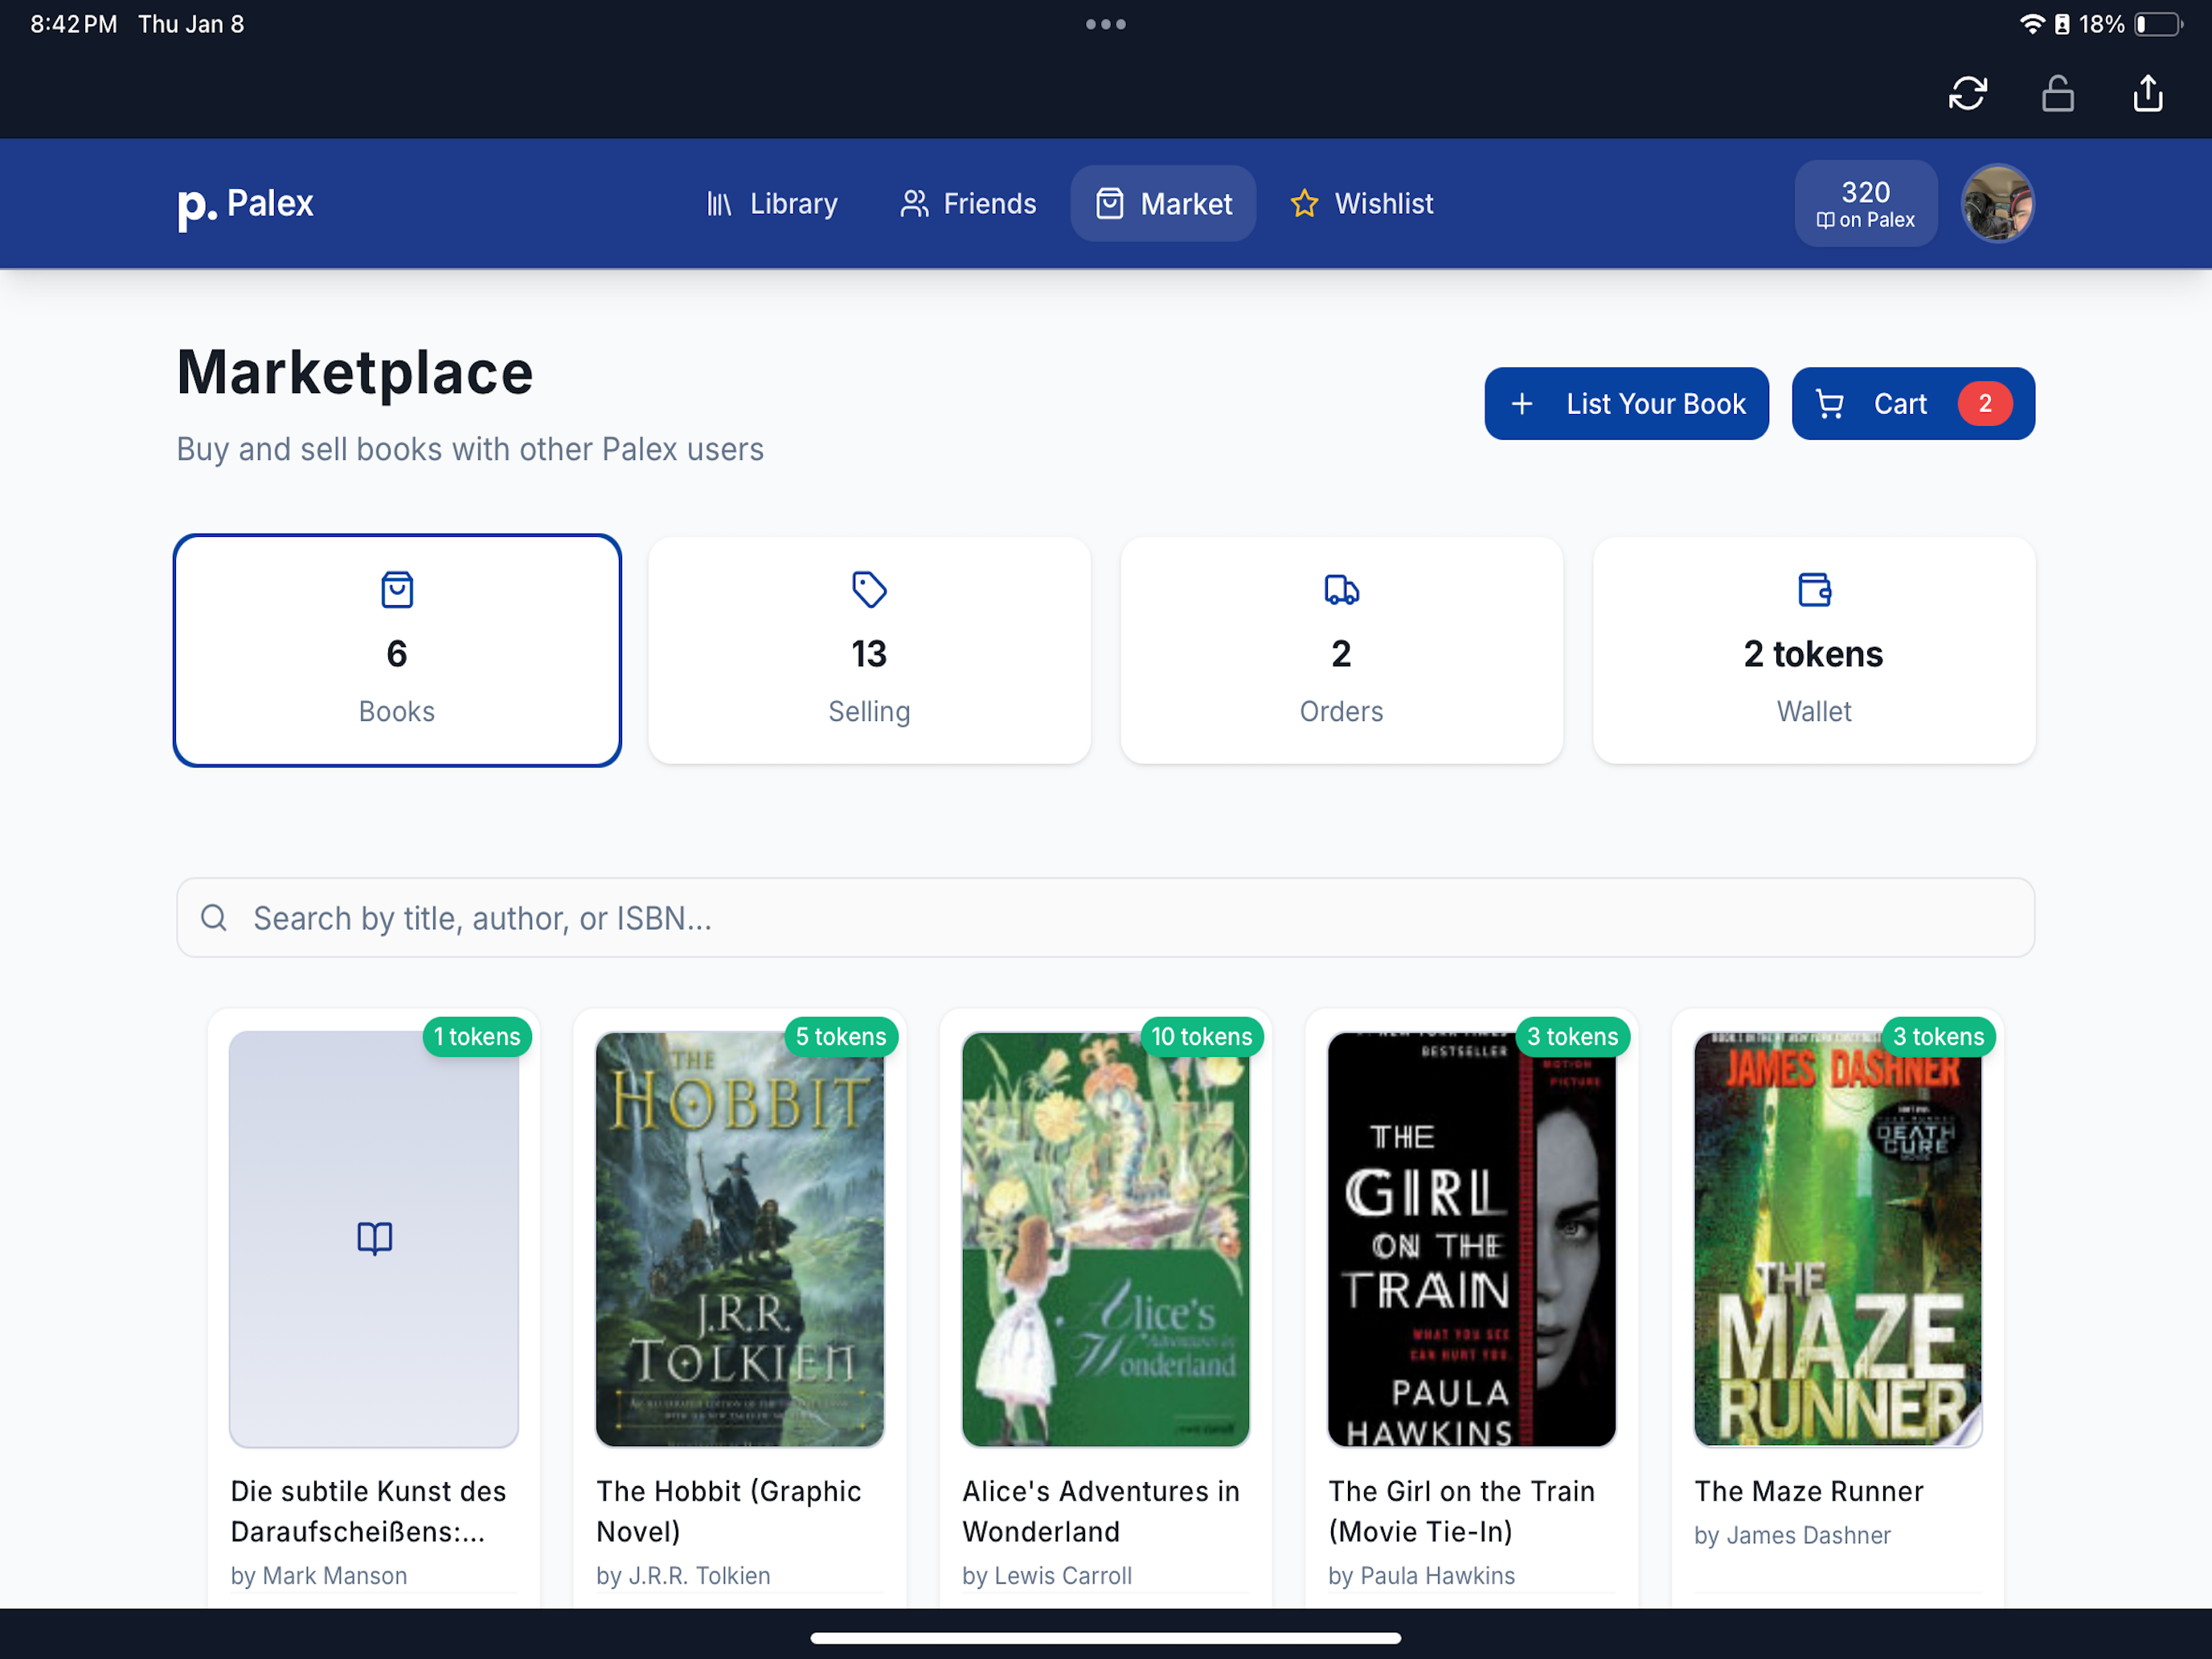
Task: Click the Palex logo
Action: pyautogui.click(x=245, y=204)
